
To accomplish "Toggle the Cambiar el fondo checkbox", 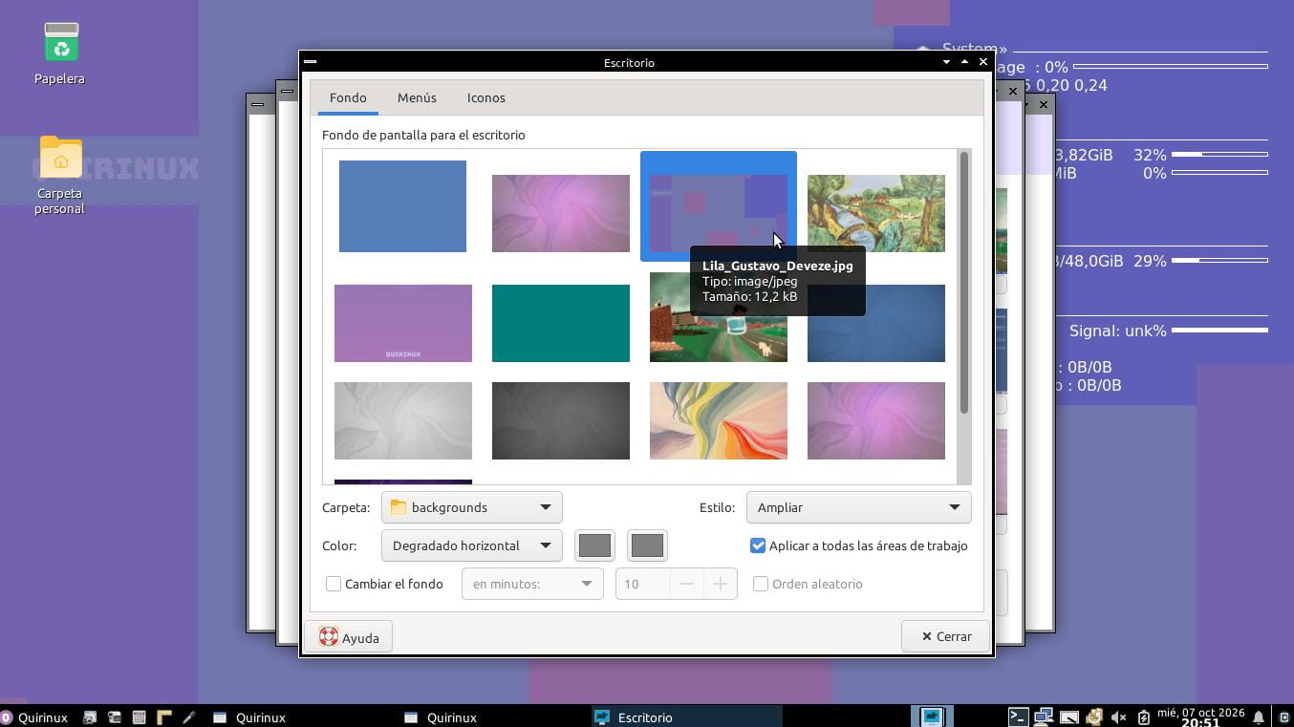I will (334, 584).
